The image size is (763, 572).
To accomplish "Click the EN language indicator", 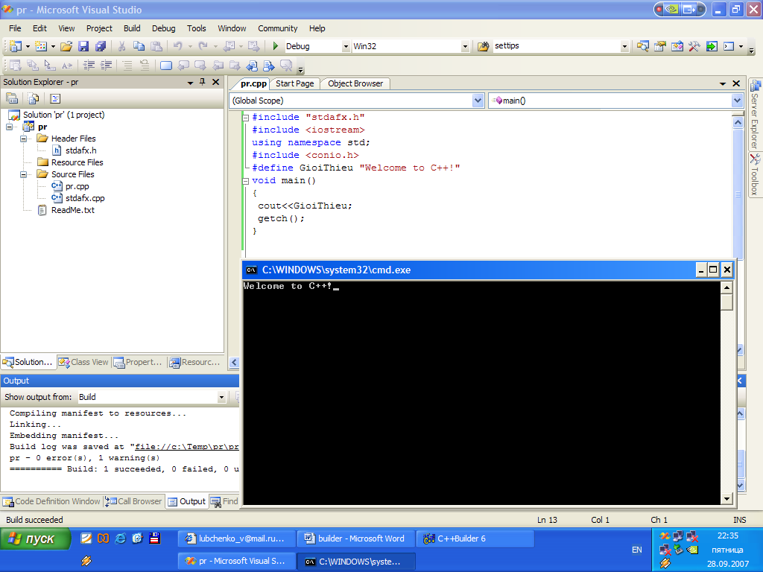I will 636,550.
